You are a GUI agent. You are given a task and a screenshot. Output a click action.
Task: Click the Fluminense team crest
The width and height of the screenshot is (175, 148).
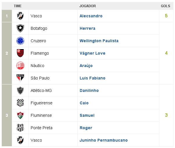pyautogui.click(x=20, y=115)
